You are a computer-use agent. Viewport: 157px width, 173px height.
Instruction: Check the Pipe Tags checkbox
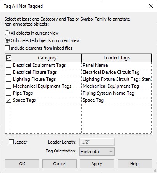[x=9, y=93]
